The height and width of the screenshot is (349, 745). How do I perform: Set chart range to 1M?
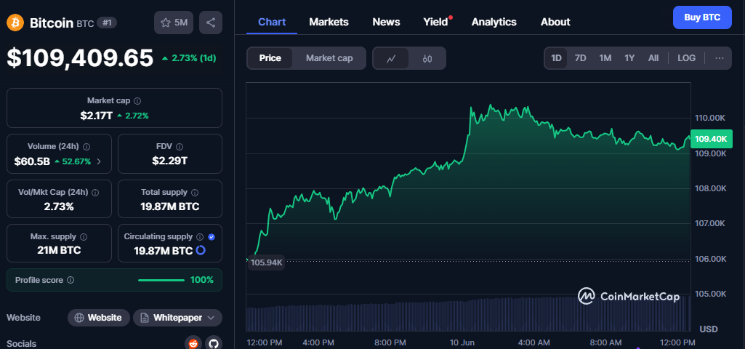click(x=605, y=58)
